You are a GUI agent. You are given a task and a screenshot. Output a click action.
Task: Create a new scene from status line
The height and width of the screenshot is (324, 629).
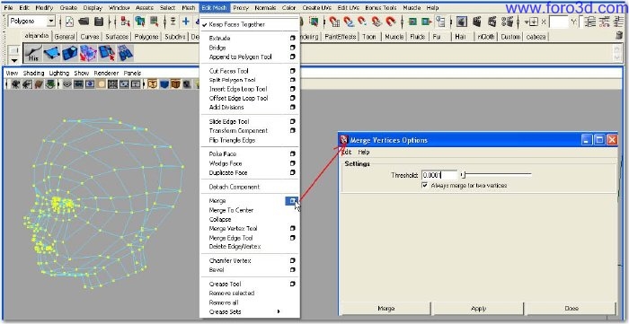coord(69,22)
